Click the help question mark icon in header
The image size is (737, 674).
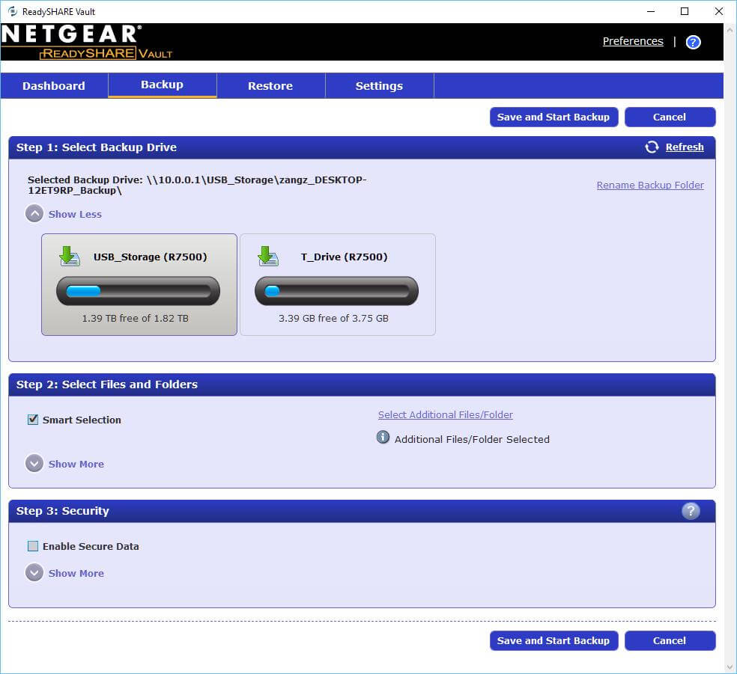pos(693,42)
